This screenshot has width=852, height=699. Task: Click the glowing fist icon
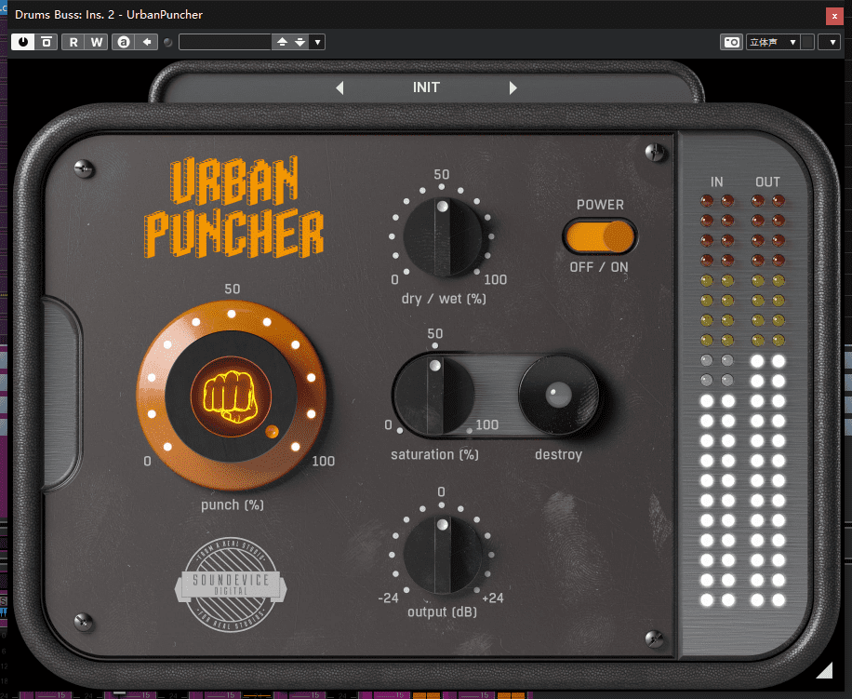tap(231, 397)
